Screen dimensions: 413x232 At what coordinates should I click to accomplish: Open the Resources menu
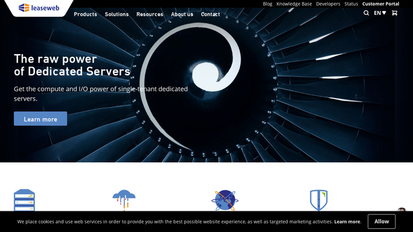point(150,14)
